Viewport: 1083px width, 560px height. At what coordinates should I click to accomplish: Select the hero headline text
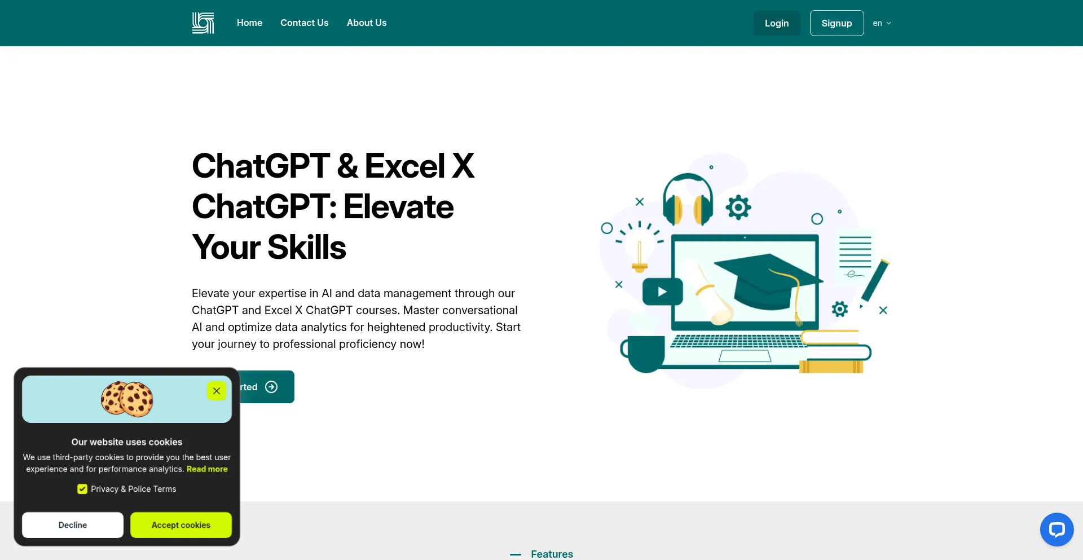(x=333, y=206)
